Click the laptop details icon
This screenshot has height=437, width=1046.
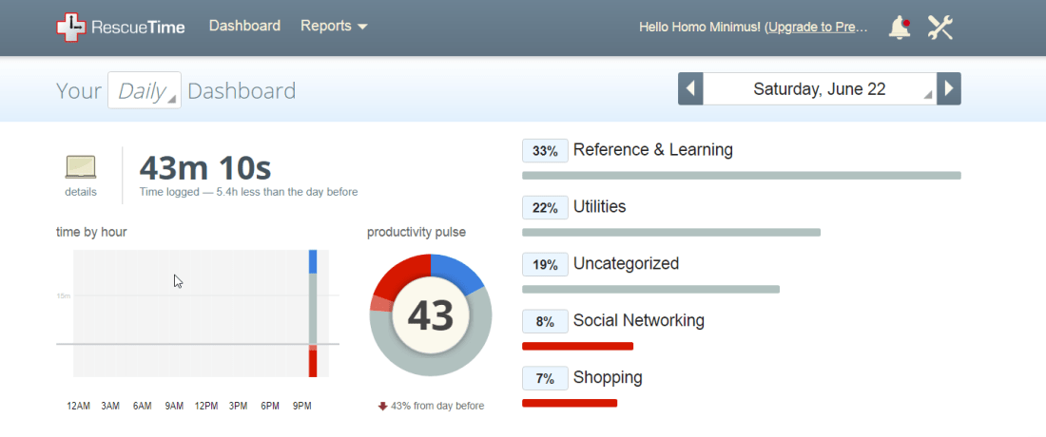tap(81, 169)
